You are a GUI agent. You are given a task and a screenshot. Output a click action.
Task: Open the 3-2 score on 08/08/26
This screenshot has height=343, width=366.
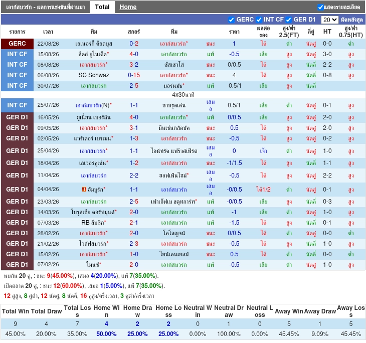pyautogui.click(x=134, y=65)
